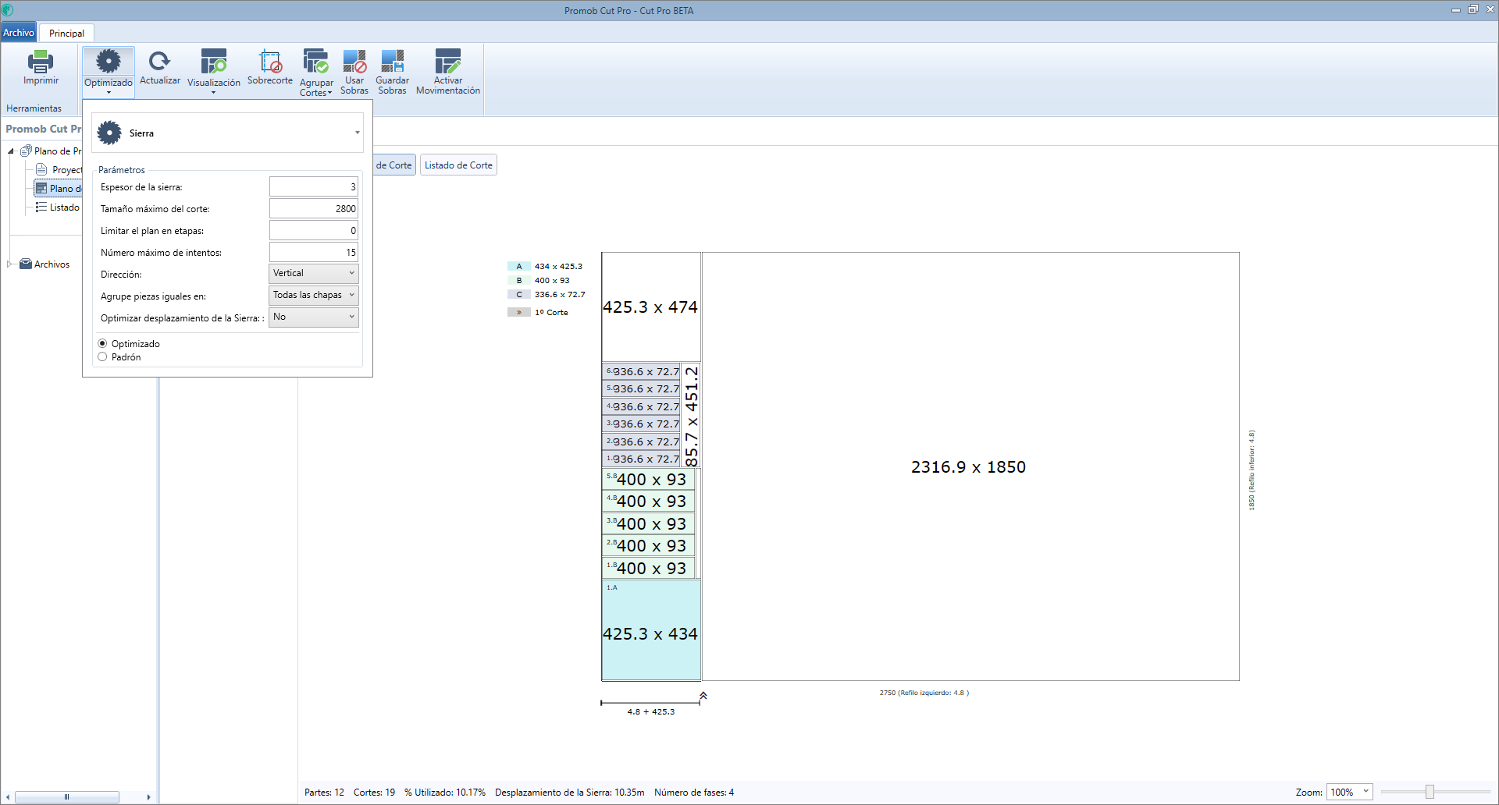The image size is (1499, 805).
Task: Click the scrollbar right arrow in left panel
Action: point(148,797)
